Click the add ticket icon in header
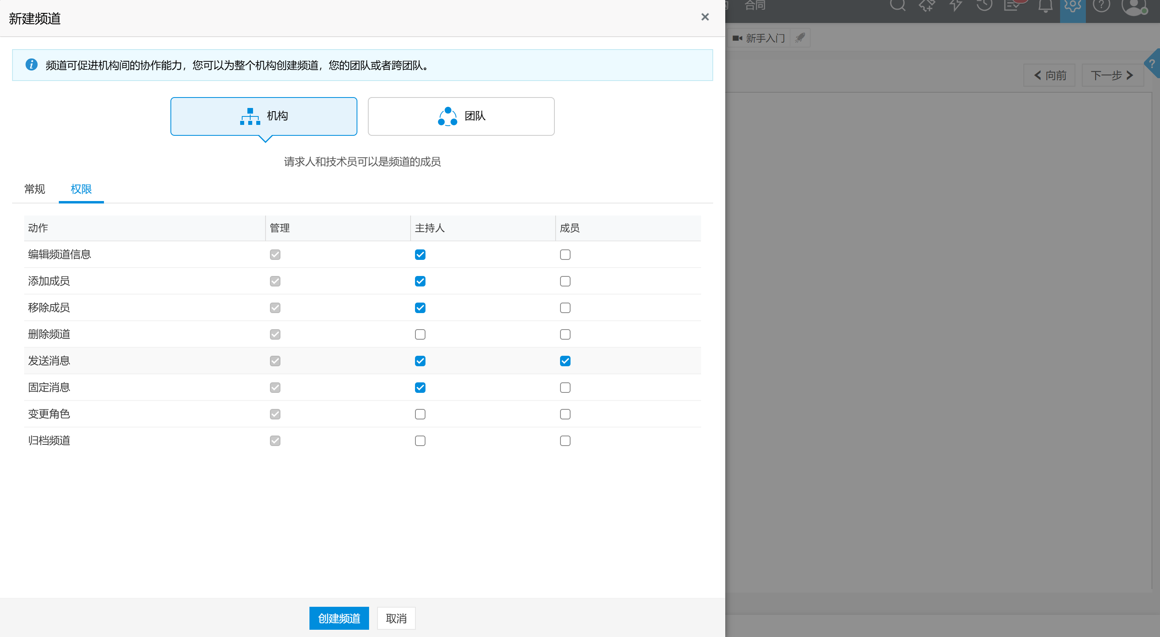This screenshot has height=637, width=1160. (x=926, y=5)
